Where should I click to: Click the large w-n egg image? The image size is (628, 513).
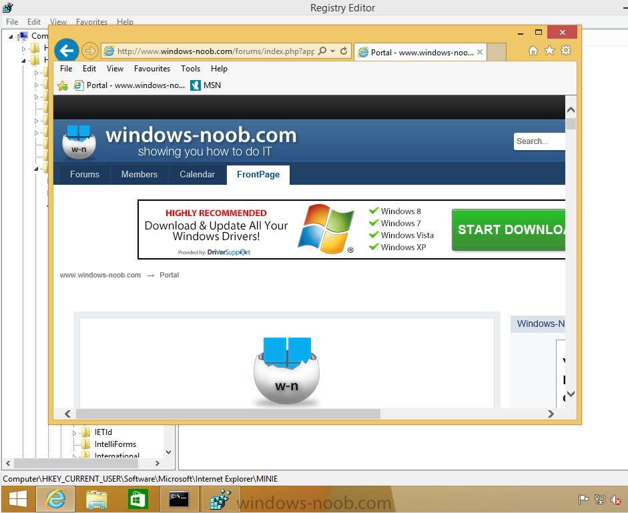click(287, 370)
